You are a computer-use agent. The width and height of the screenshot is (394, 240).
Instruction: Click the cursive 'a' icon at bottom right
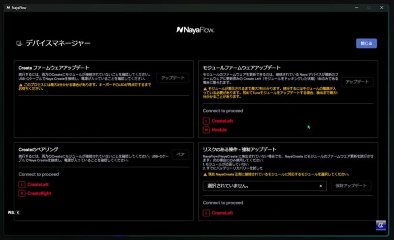(380, 225)
